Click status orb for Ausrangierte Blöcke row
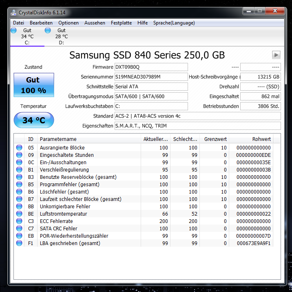Viewport: 292px width, 292px height. click(x=19, y=147)
